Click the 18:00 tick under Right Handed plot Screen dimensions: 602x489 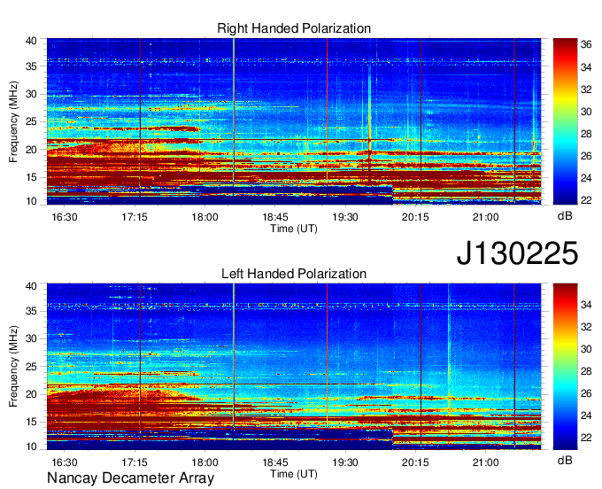205,217
